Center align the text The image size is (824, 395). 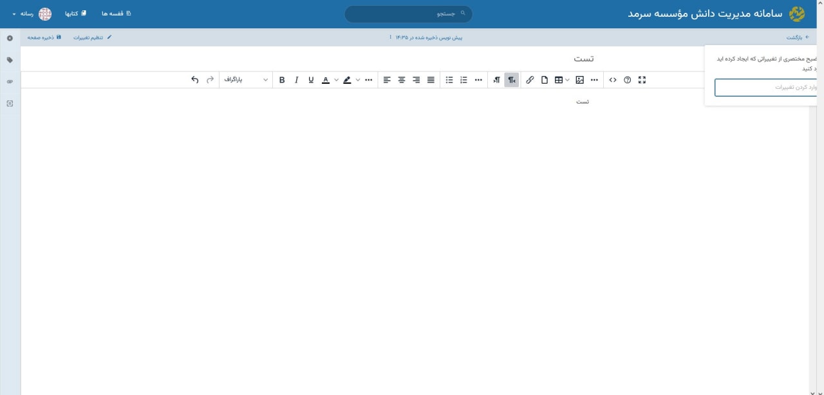(x=402, y=80)
